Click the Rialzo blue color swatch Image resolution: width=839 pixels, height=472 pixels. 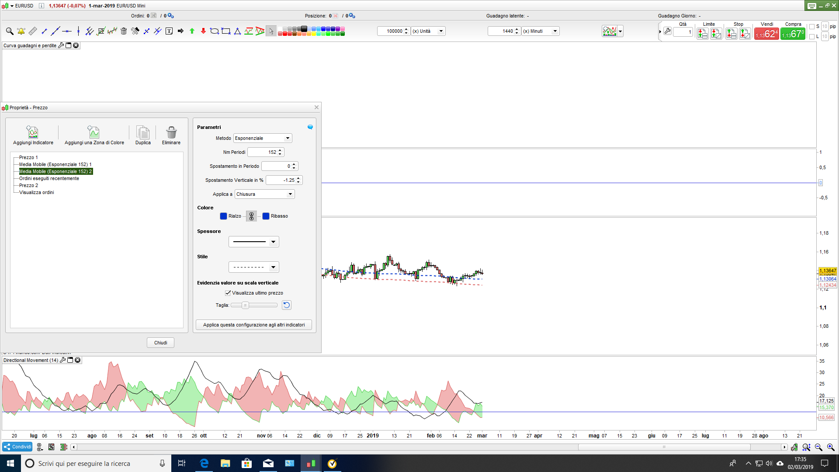(223, 216)
